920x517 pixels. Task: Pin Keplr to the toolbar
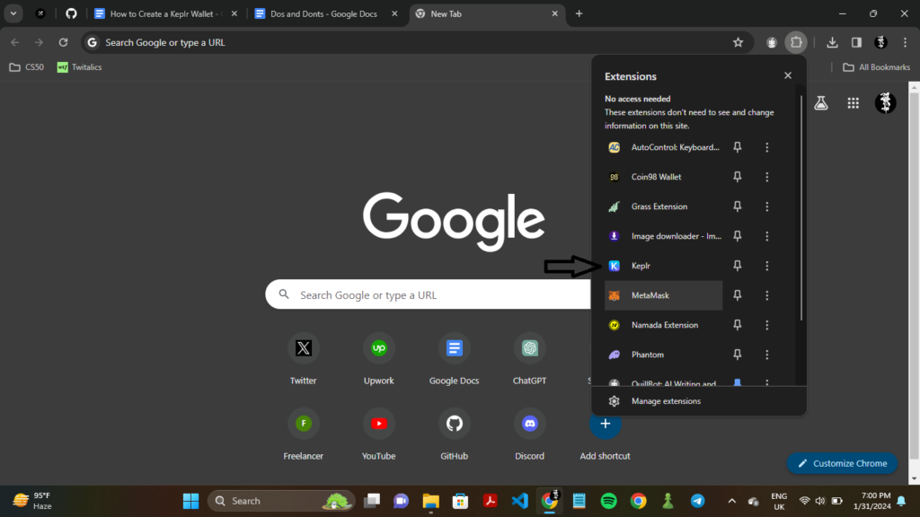737,266
